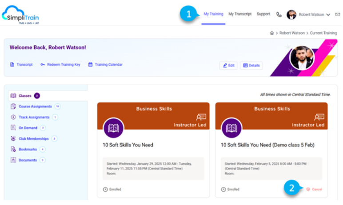Open Club Memberships in sidebar
Image resolution: width=343 pixels, height=205 pixels.
(33, 138)
